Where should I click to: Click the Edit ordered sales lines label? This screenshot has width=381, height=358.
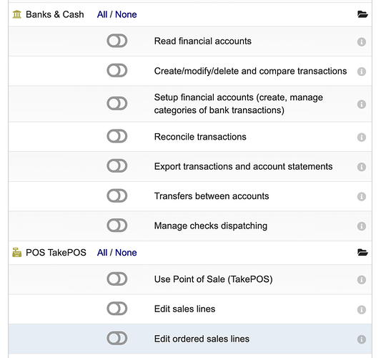tap(202, 339)
